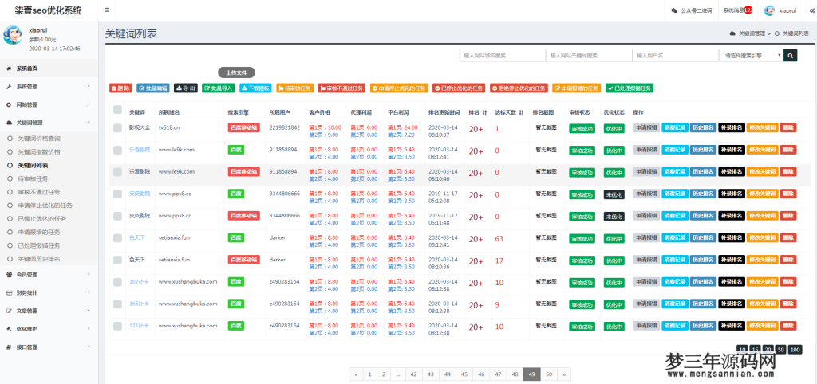Viewport: 817px width, 384px height.
Task: Open 公众号二维码 WeChat icon
Action: click(x=674, y=10)
